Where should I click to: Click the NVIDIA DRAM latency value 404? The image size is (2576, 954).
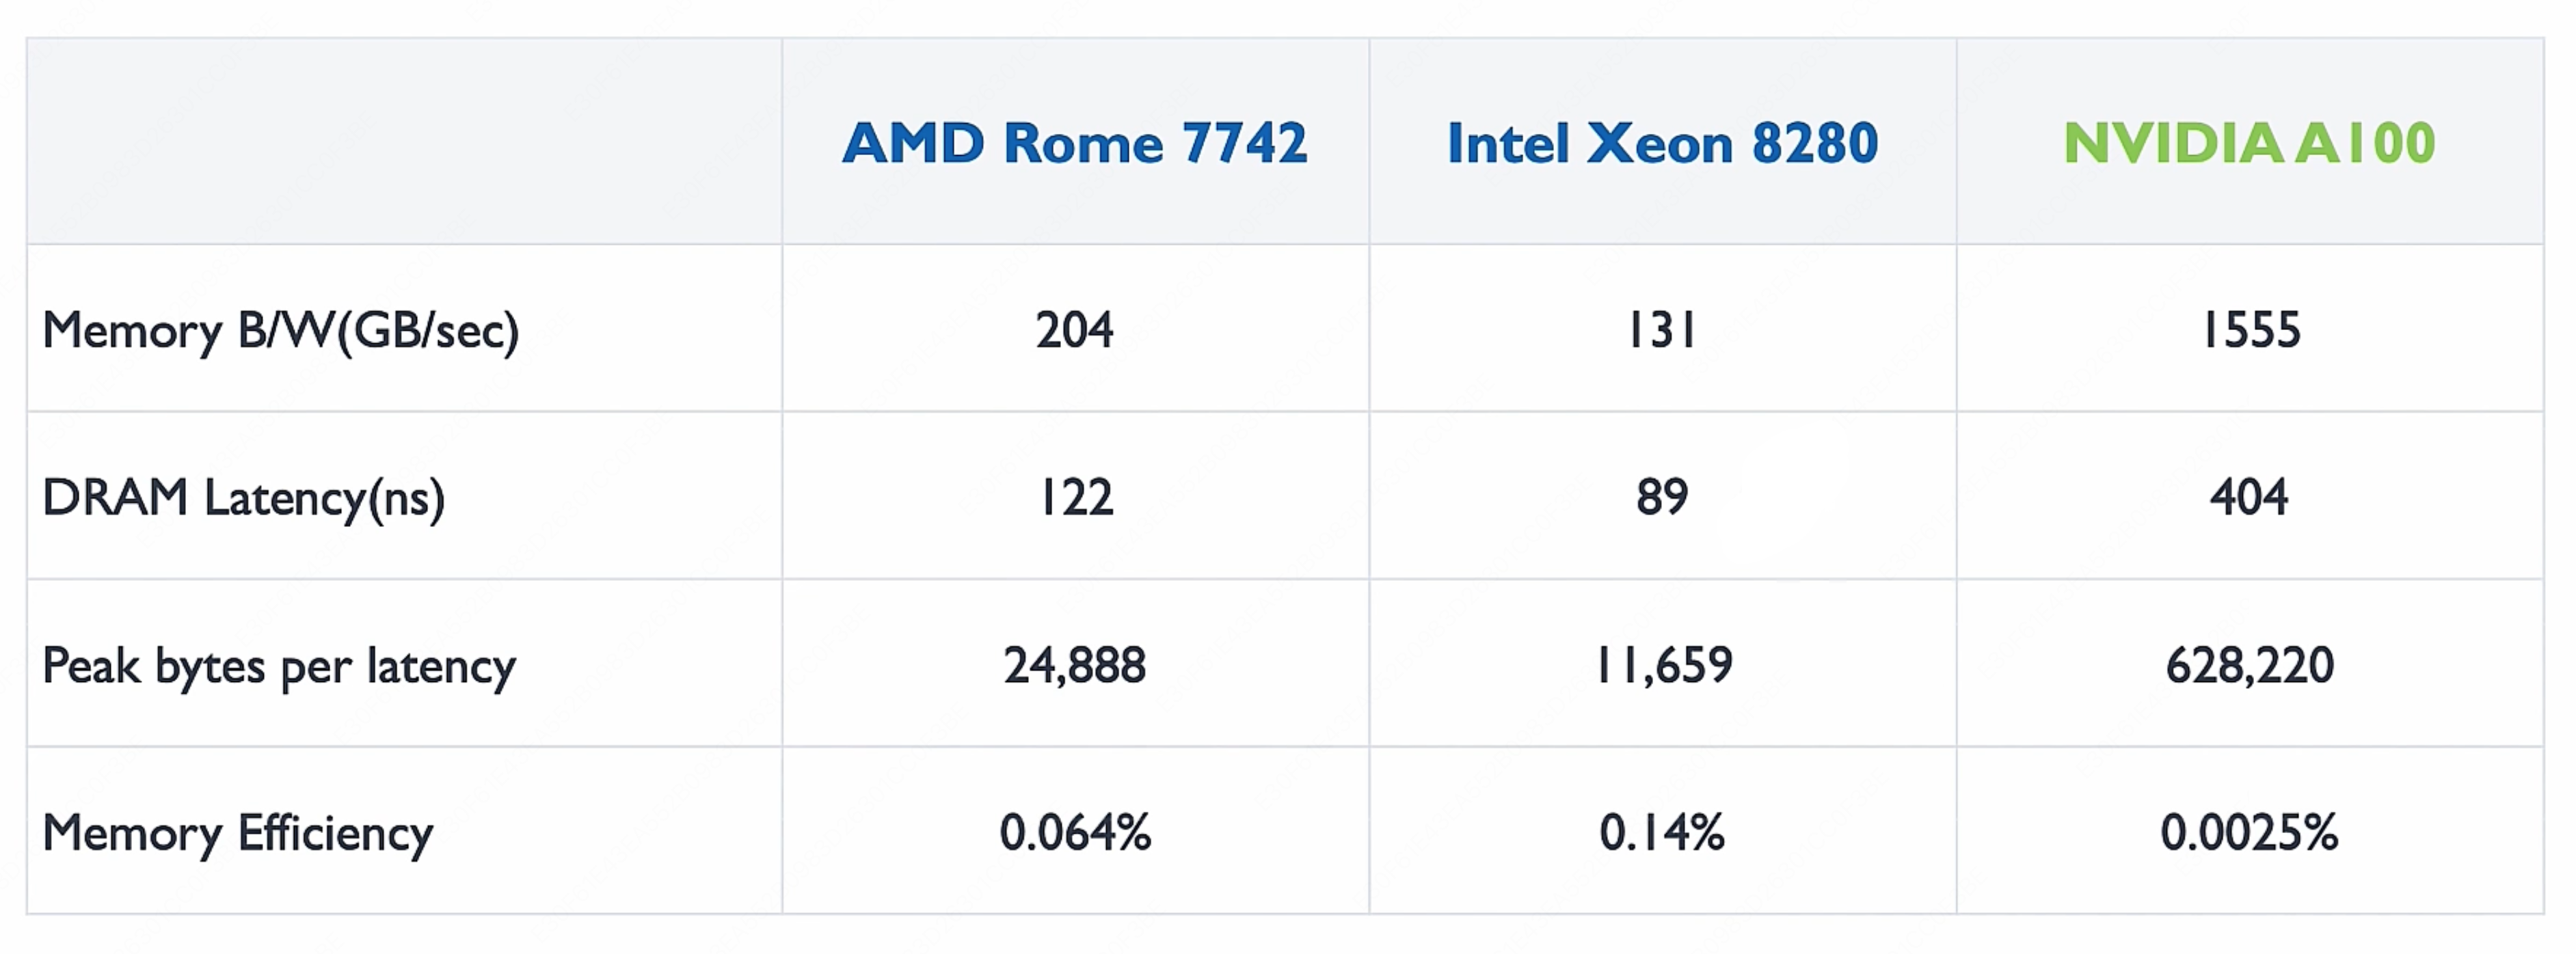(x=2249, y=497)
